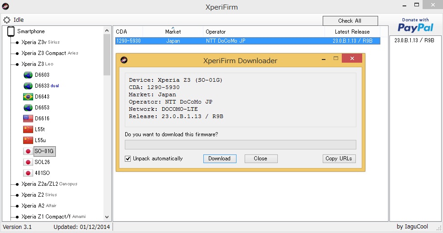Sort by the Latest Release column header
This screenshot has width=443, height=233.
coord(352,32)
